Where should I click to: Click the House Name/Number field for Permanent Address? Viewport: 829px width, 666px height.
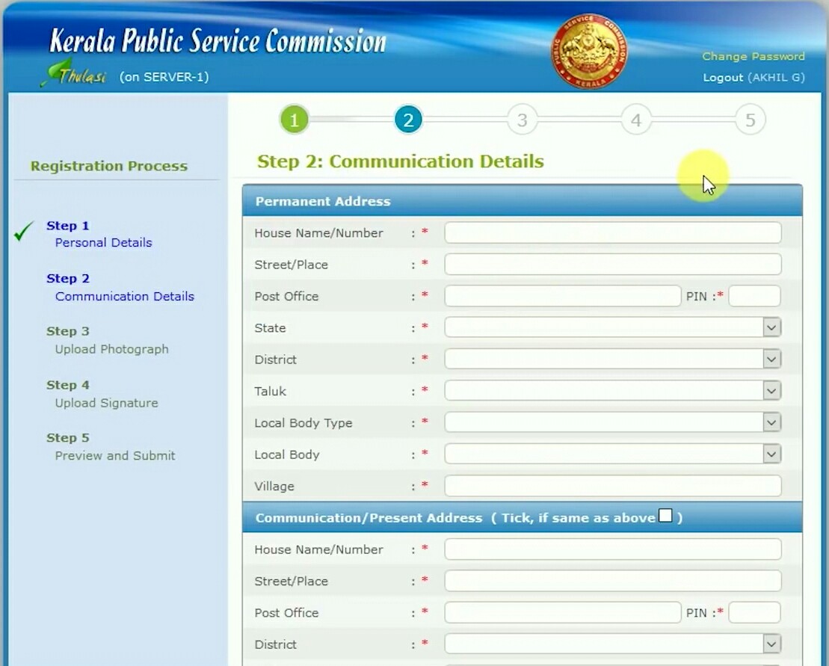pos(613,232)
